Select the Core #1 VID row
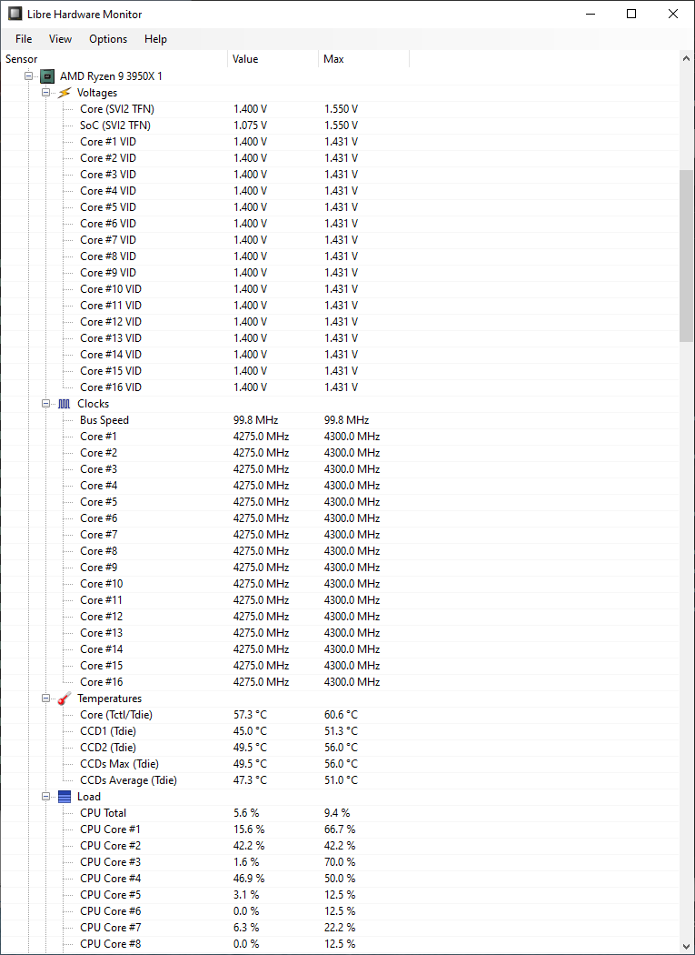Image resolution: width=695 pixels, height=955 pixels. pyautogui.click(x=340, y=142)
